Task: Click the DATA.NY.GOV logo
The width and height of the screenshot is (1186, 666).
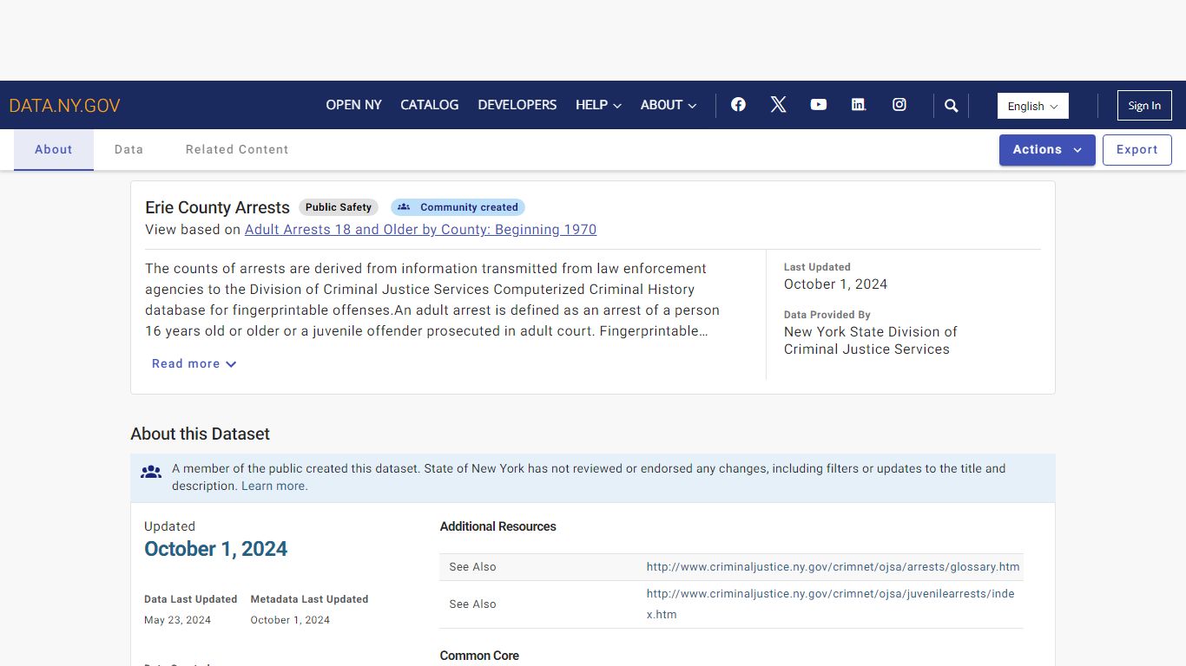Action: [x=64, y=106]
